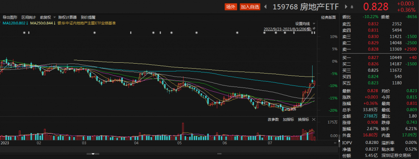Close the volume indicator panel with X

[314, 119]
